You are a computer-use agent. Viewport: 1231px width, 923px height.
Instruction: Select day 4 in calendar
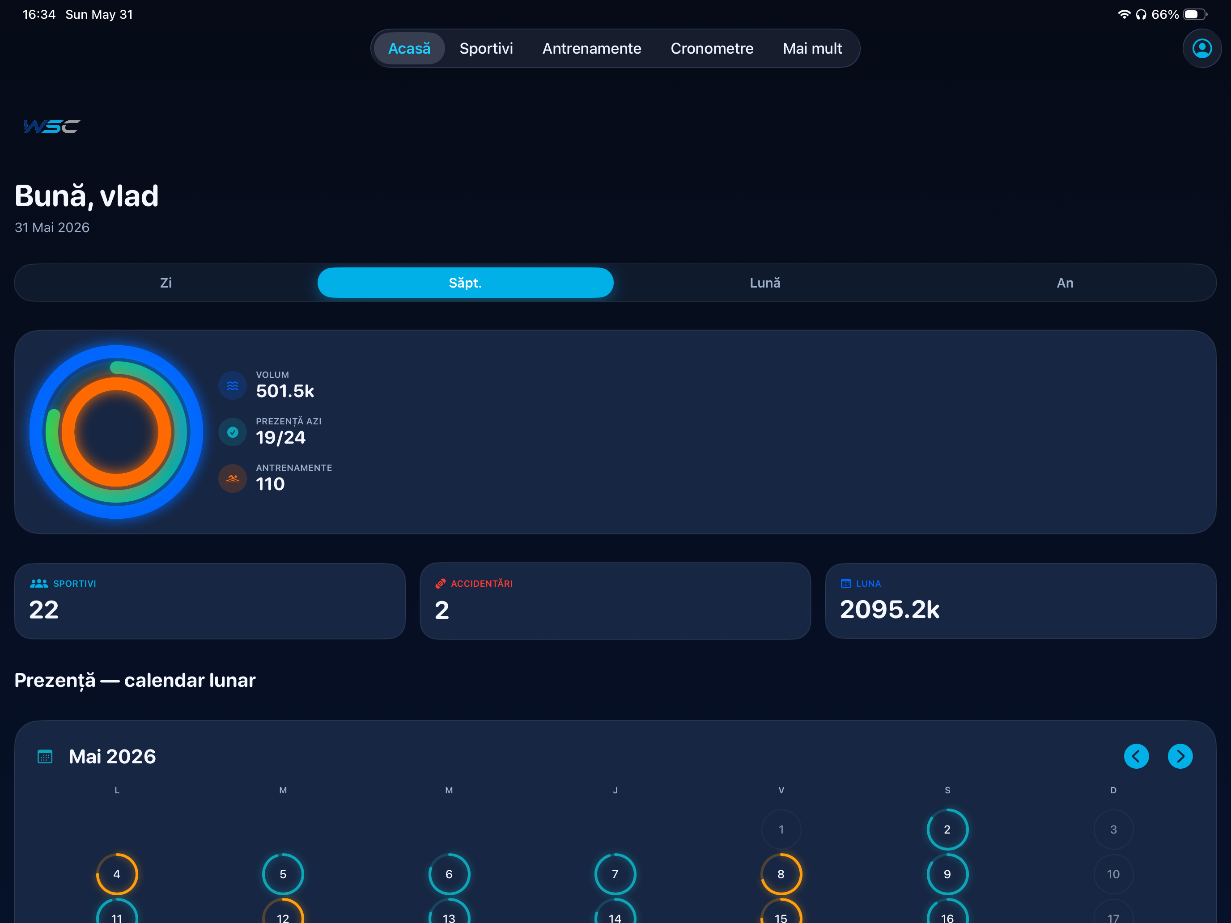click(x=117, y=874)
